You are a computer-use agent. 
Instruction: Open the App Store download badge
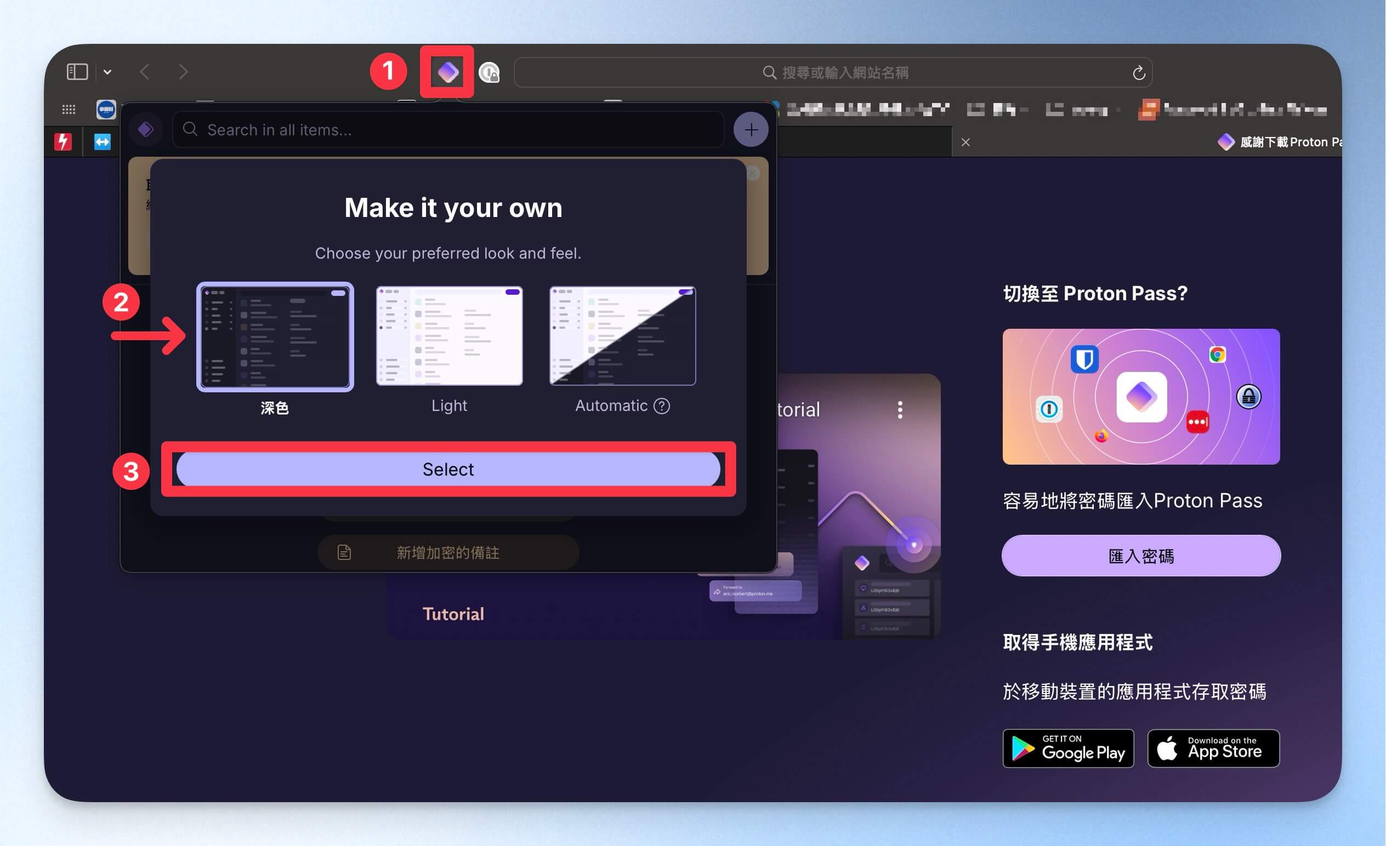(x=1213, y=748)
